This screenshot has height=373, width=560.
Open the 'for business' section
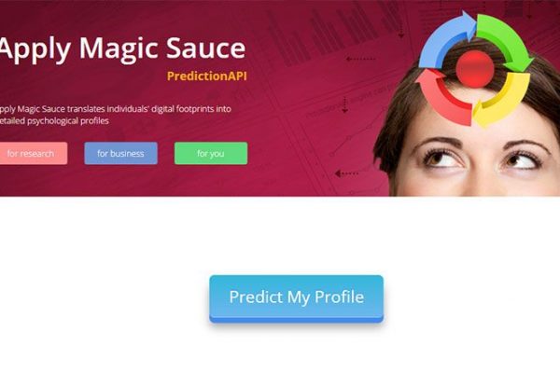pos(120,154)
